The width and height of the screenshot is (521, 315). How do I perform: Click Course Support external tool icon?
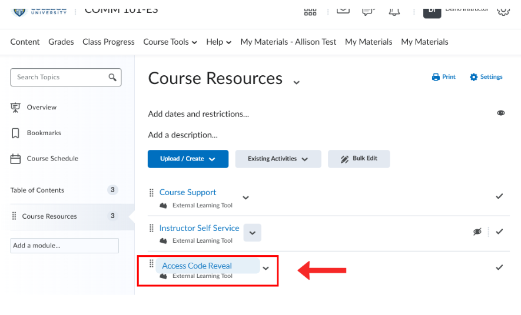[x=163, y=206]
